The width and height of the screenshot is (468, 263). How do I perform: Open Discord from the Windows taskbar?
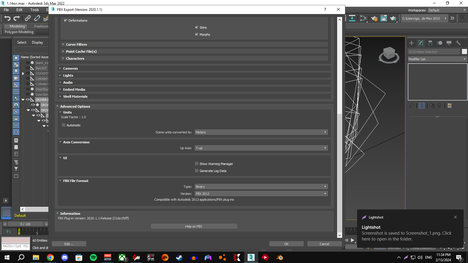pyautogui.click(x=65, y=257)
